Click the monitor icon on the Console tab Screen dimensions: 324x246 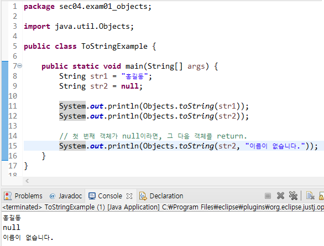tap(92, 196)
